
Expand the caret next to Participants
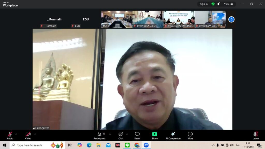coord(110,134)
